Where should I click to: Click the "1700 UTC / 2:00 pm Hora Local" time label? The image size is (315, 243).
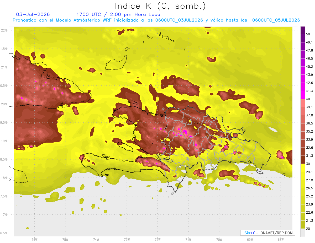coord(119,14)
